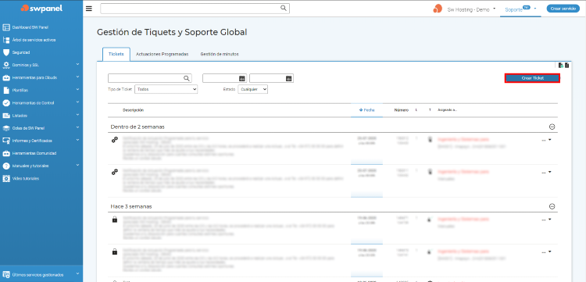Click Herramientas Comunidad toolbox icon
The width and height of the screenshot is (586, 282).
[6, 153]
